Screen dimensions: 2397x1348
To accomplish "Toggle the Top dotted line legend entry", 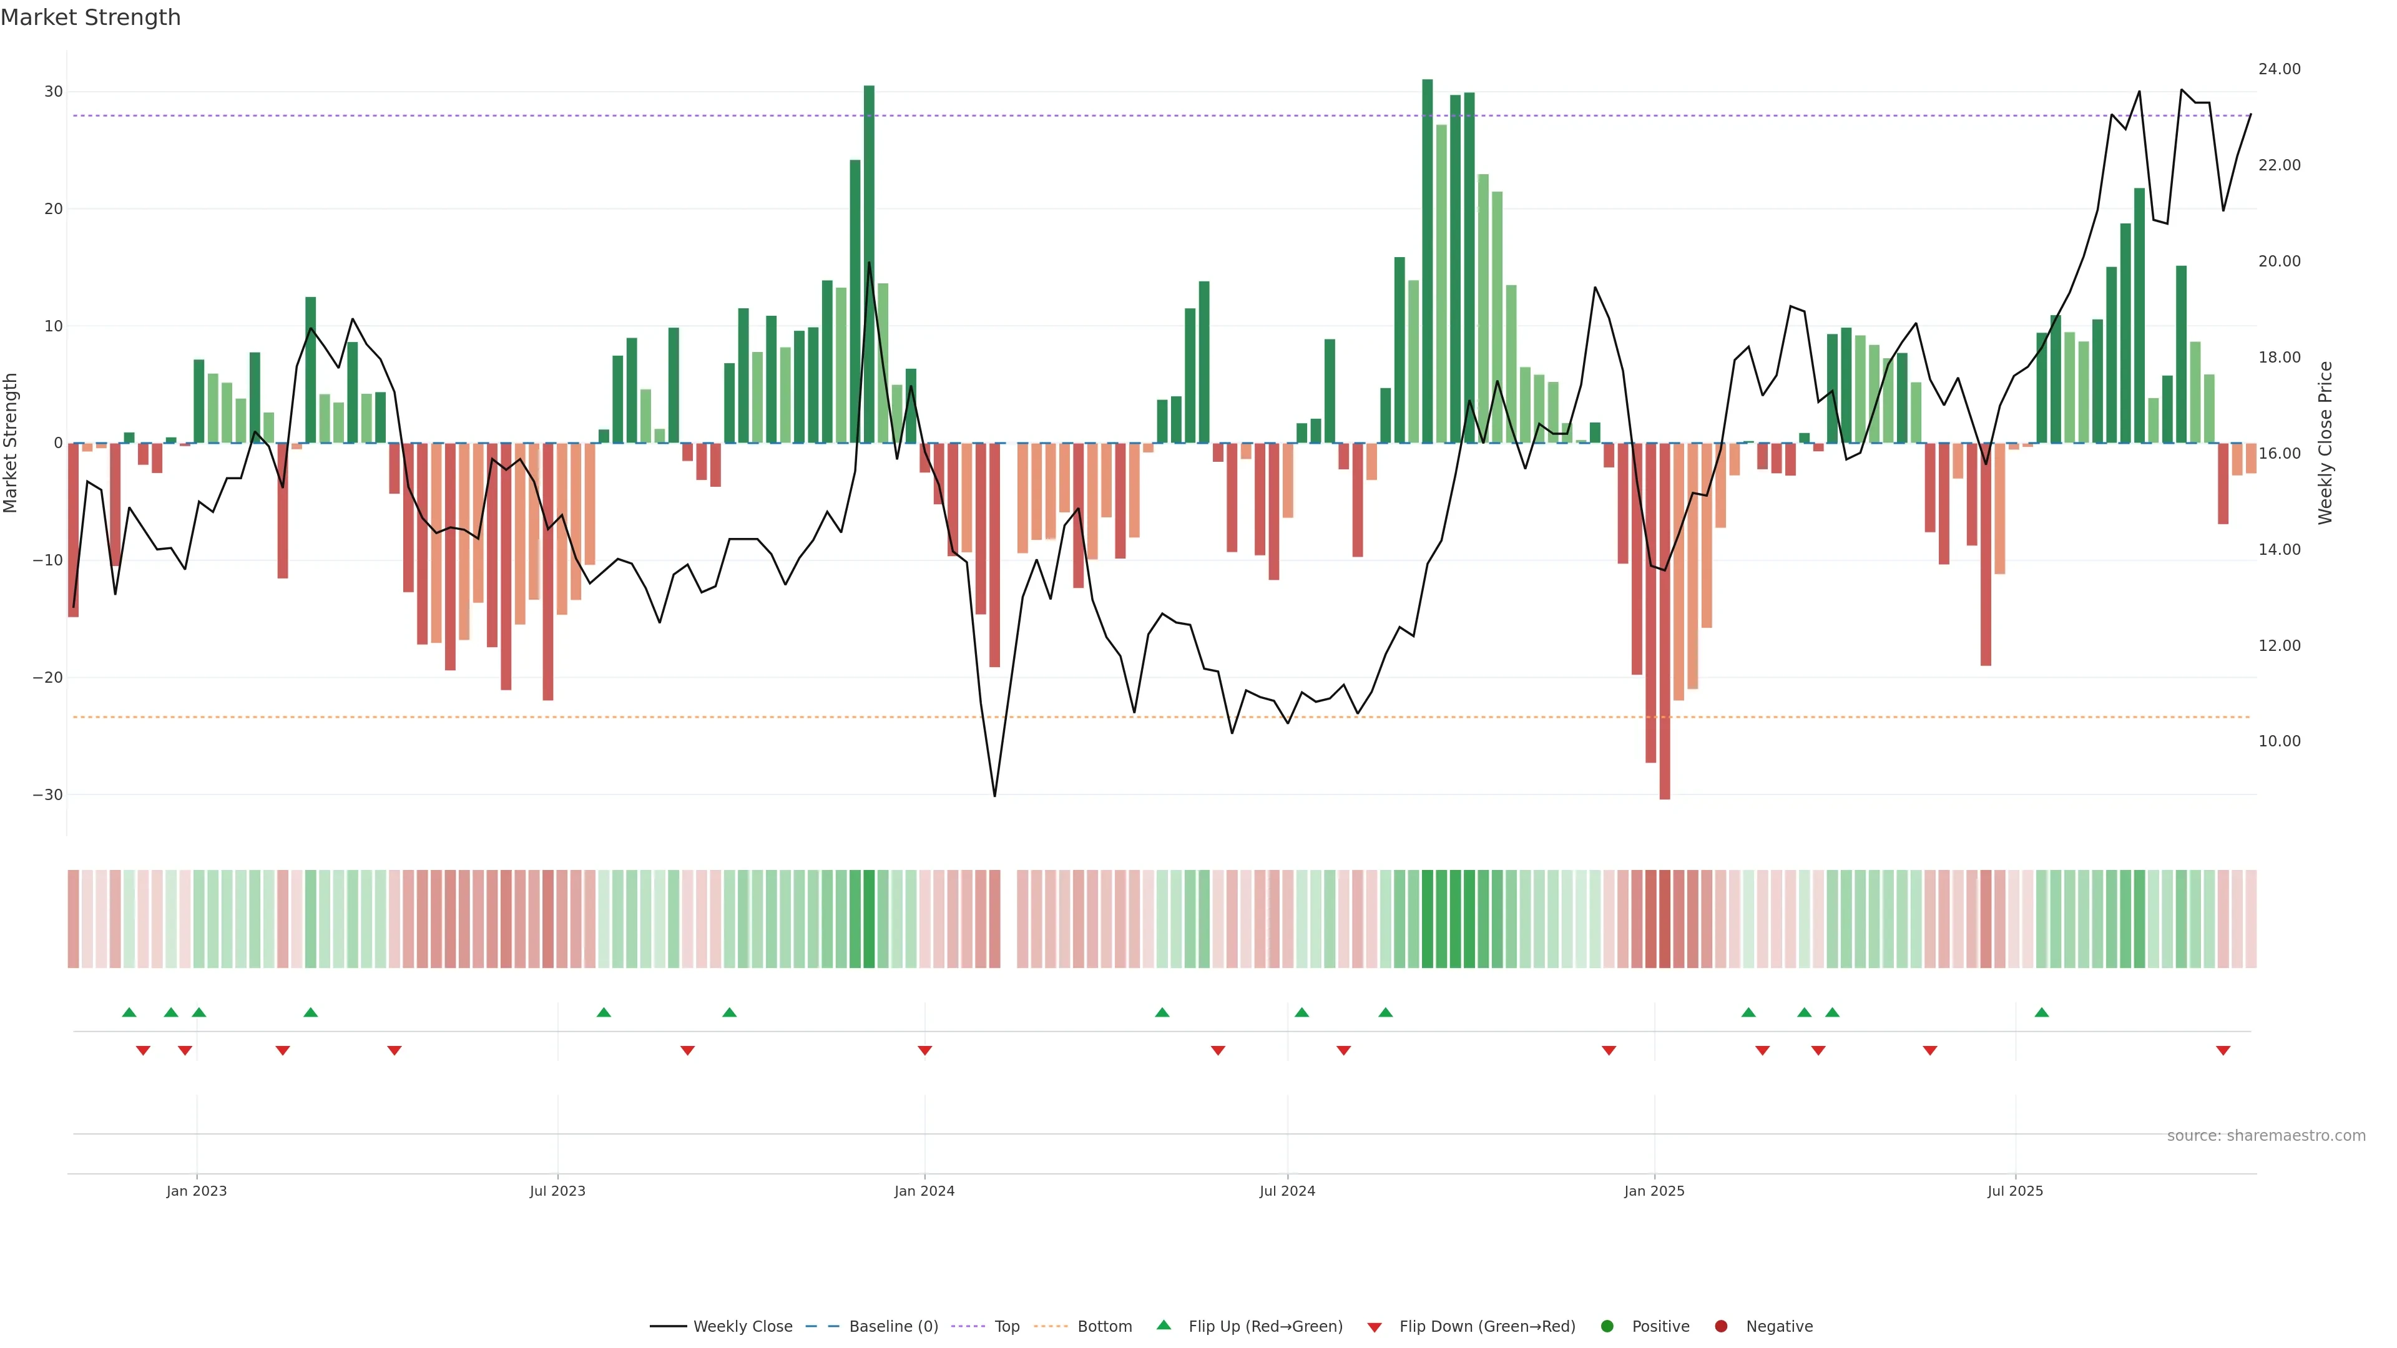I will point(1006,1326).
